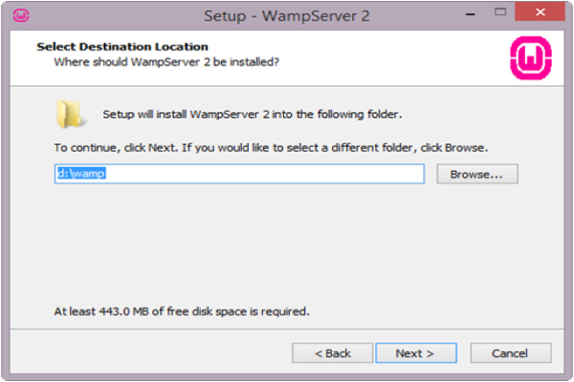Continue installation with Next >
The height and width of the screenshot is (382, 574).
(x=416, y=353)
